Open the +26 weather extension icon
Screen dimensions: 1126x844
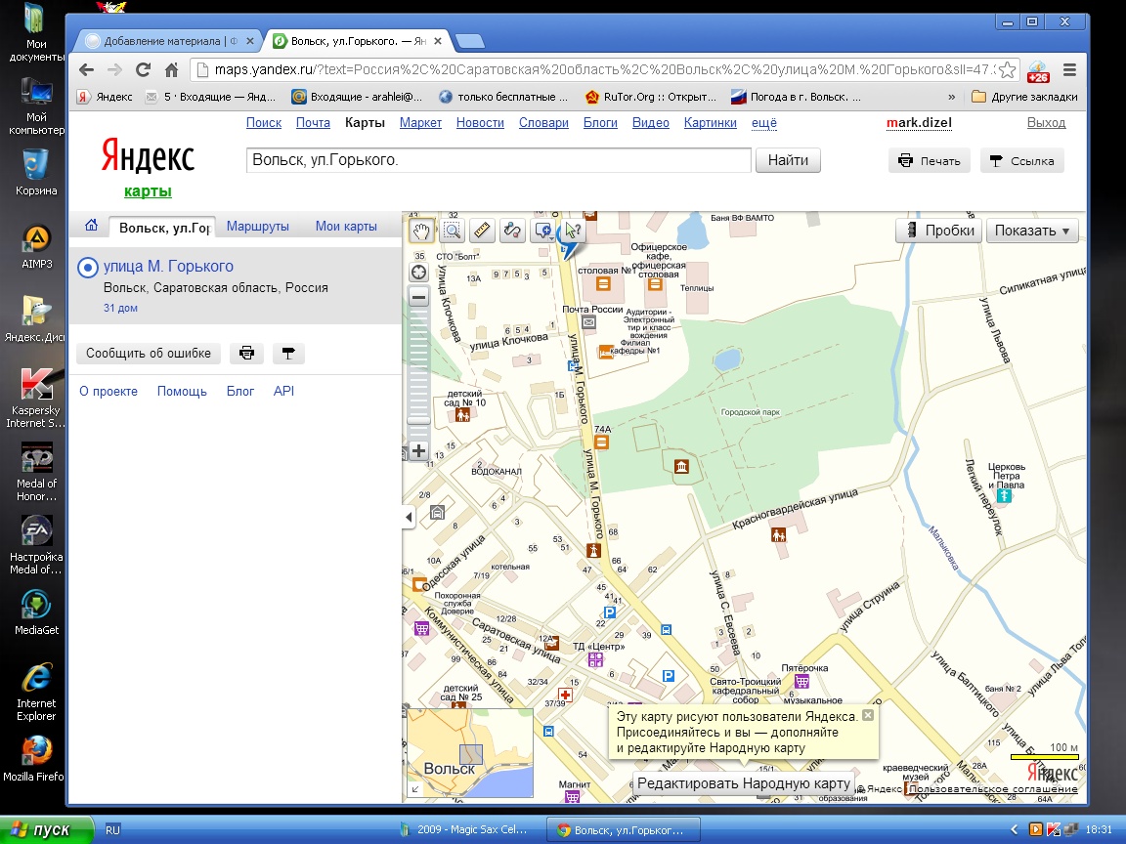click(1038, 70)
